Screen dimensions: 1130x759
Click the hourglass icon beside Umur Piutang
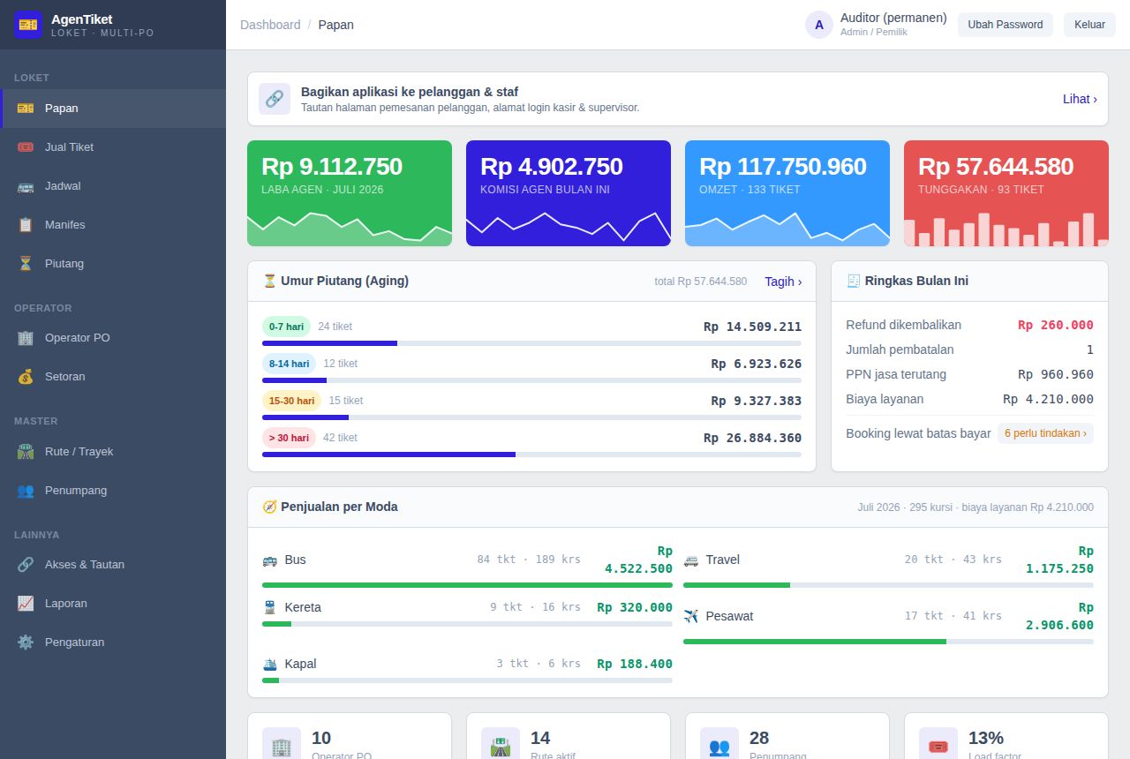[x=269, y=281]
